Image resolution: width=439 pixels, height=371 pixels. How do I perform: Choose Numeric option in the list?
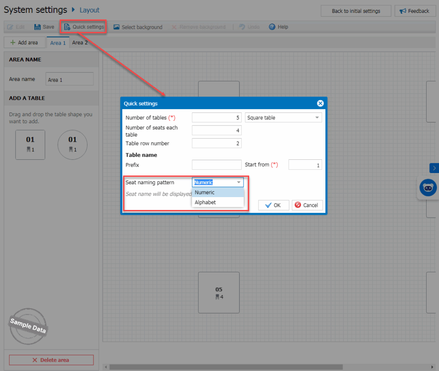pyautogui.click(x=204, y=192)
